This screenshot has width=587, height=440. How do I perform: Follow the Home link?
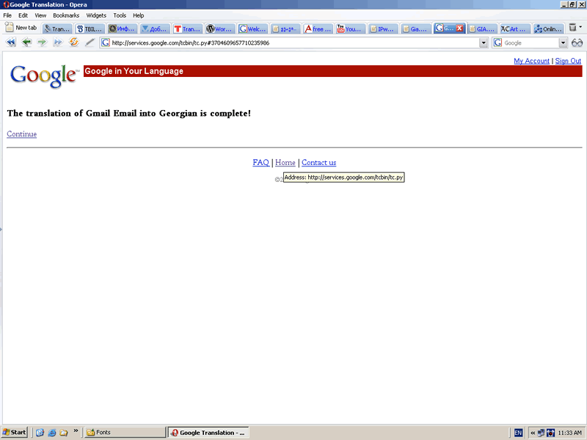[285, 162]
